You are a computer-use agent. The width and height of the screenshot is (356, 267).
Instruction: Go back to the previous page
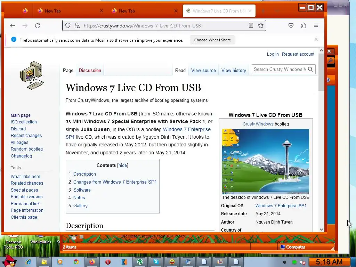click(13, 26)
